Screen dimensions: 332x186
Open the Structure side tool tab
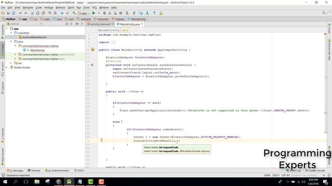tap(3, 69)
